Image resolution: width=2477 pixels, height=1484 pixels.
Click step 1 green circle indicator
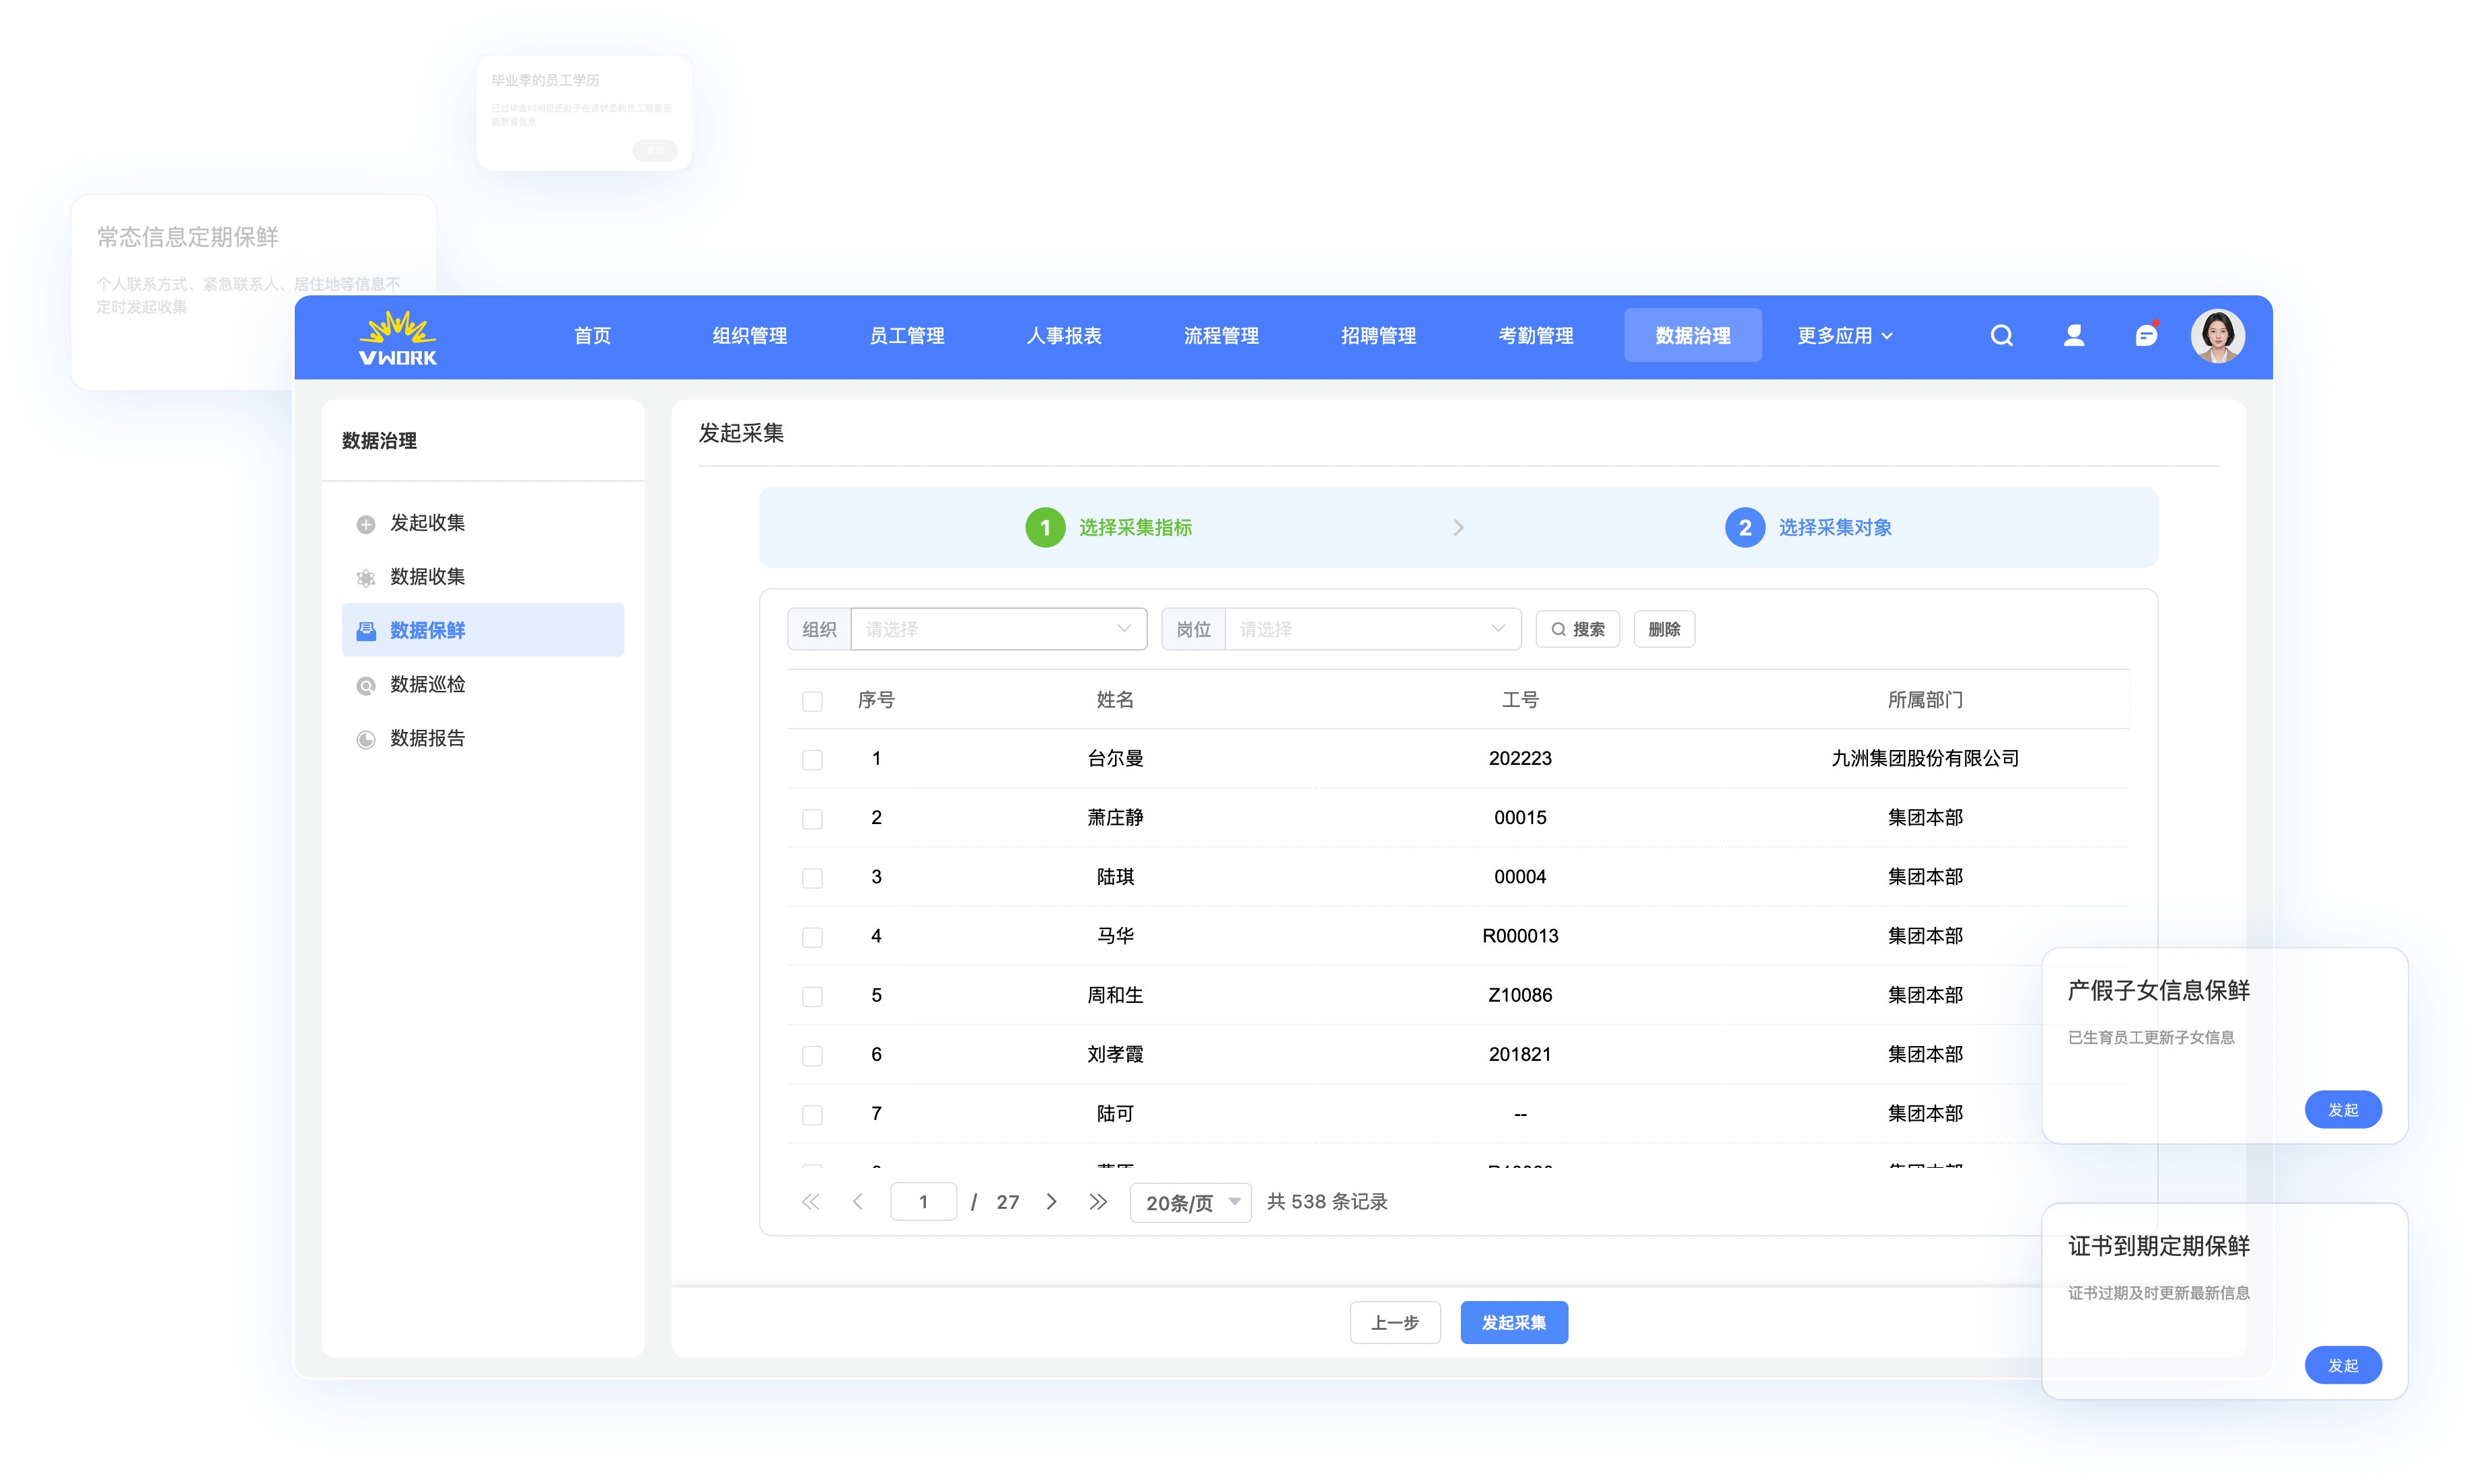[1045, 528]
